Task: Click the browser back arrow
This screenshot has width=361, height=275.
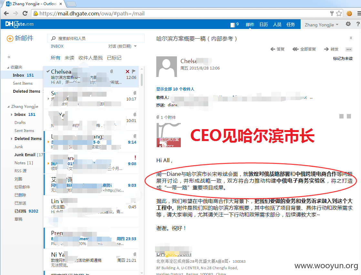Action: tap(6, 13)
